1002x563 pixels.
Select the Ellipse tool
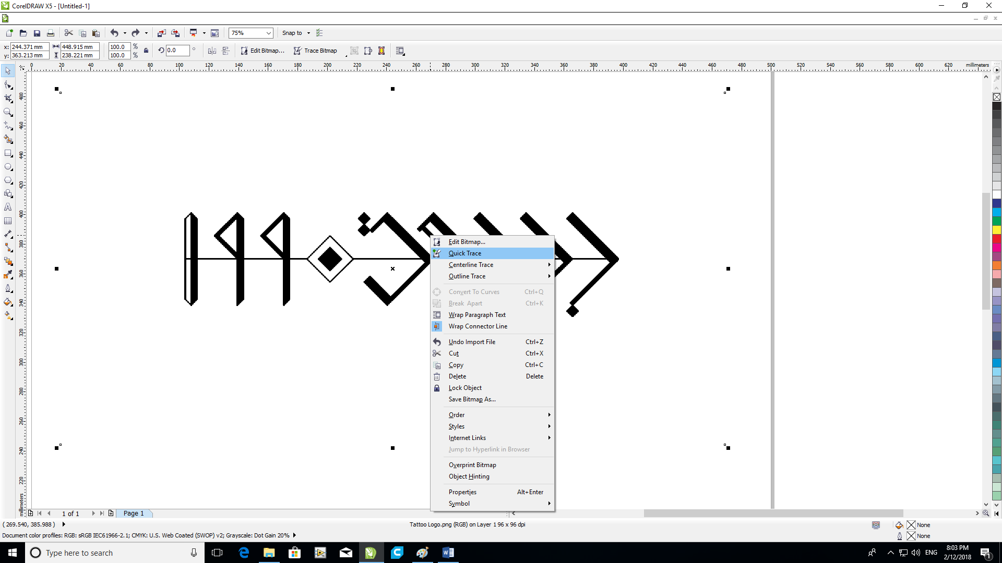point(8,167)
